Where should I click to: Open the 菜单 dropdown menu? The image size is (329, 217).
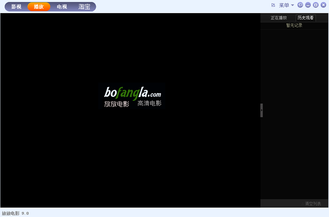pyautogui.click(x=287, y=5)
